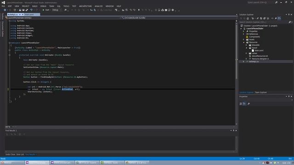This screenshot has width=294, height=165.
Task: Open the TOOLS menu
Action: point(66,6)
